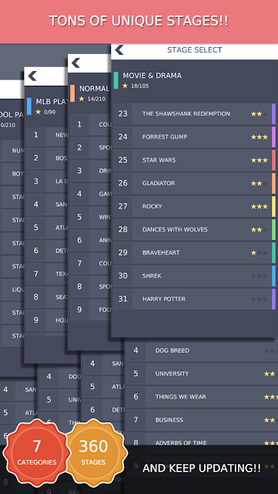Click the star icon next to 18/105

tap(126, 86)
